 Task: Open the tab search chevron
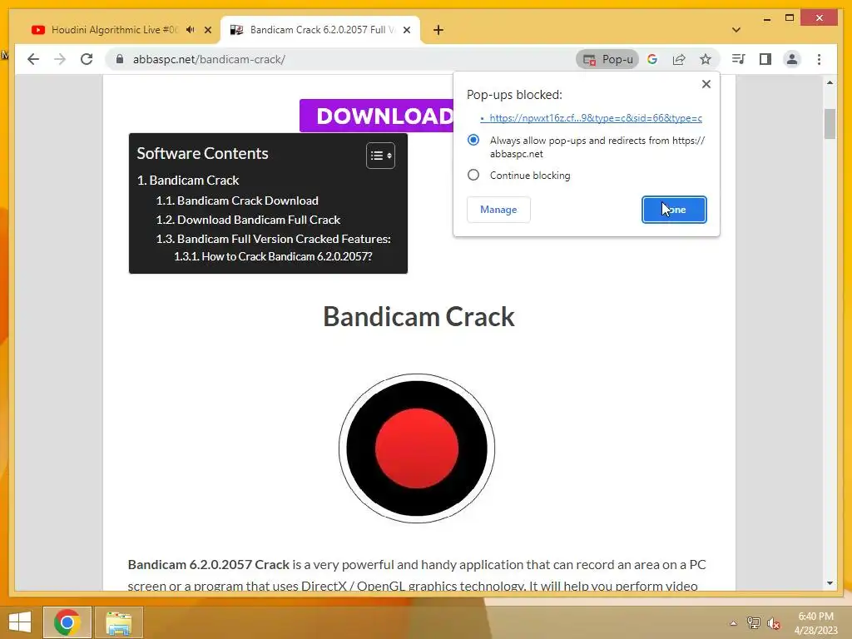[736, 30]
